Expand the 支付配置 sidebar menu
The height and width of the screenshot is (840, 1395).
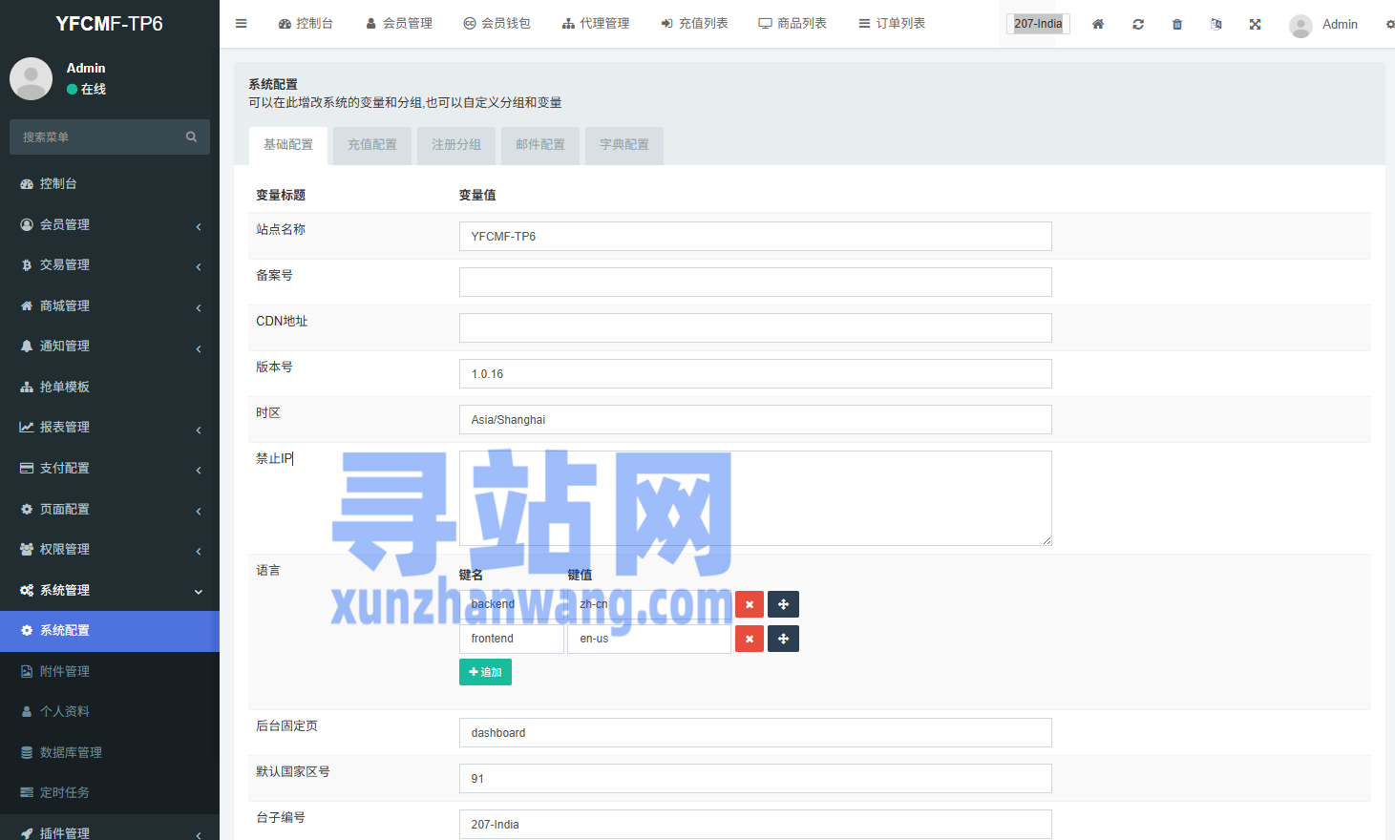pos(110,468)
